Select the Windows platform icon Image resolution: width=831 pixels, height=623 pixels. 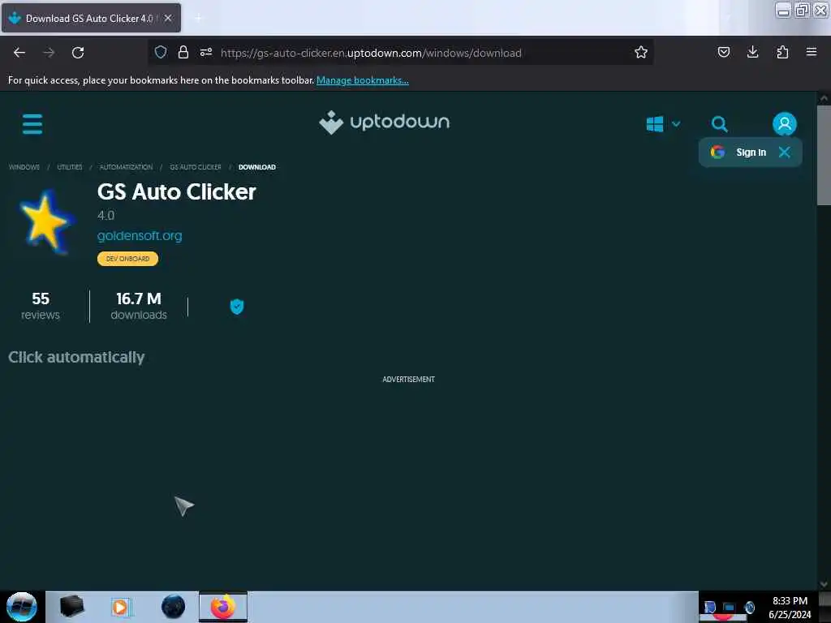[655, 124]
